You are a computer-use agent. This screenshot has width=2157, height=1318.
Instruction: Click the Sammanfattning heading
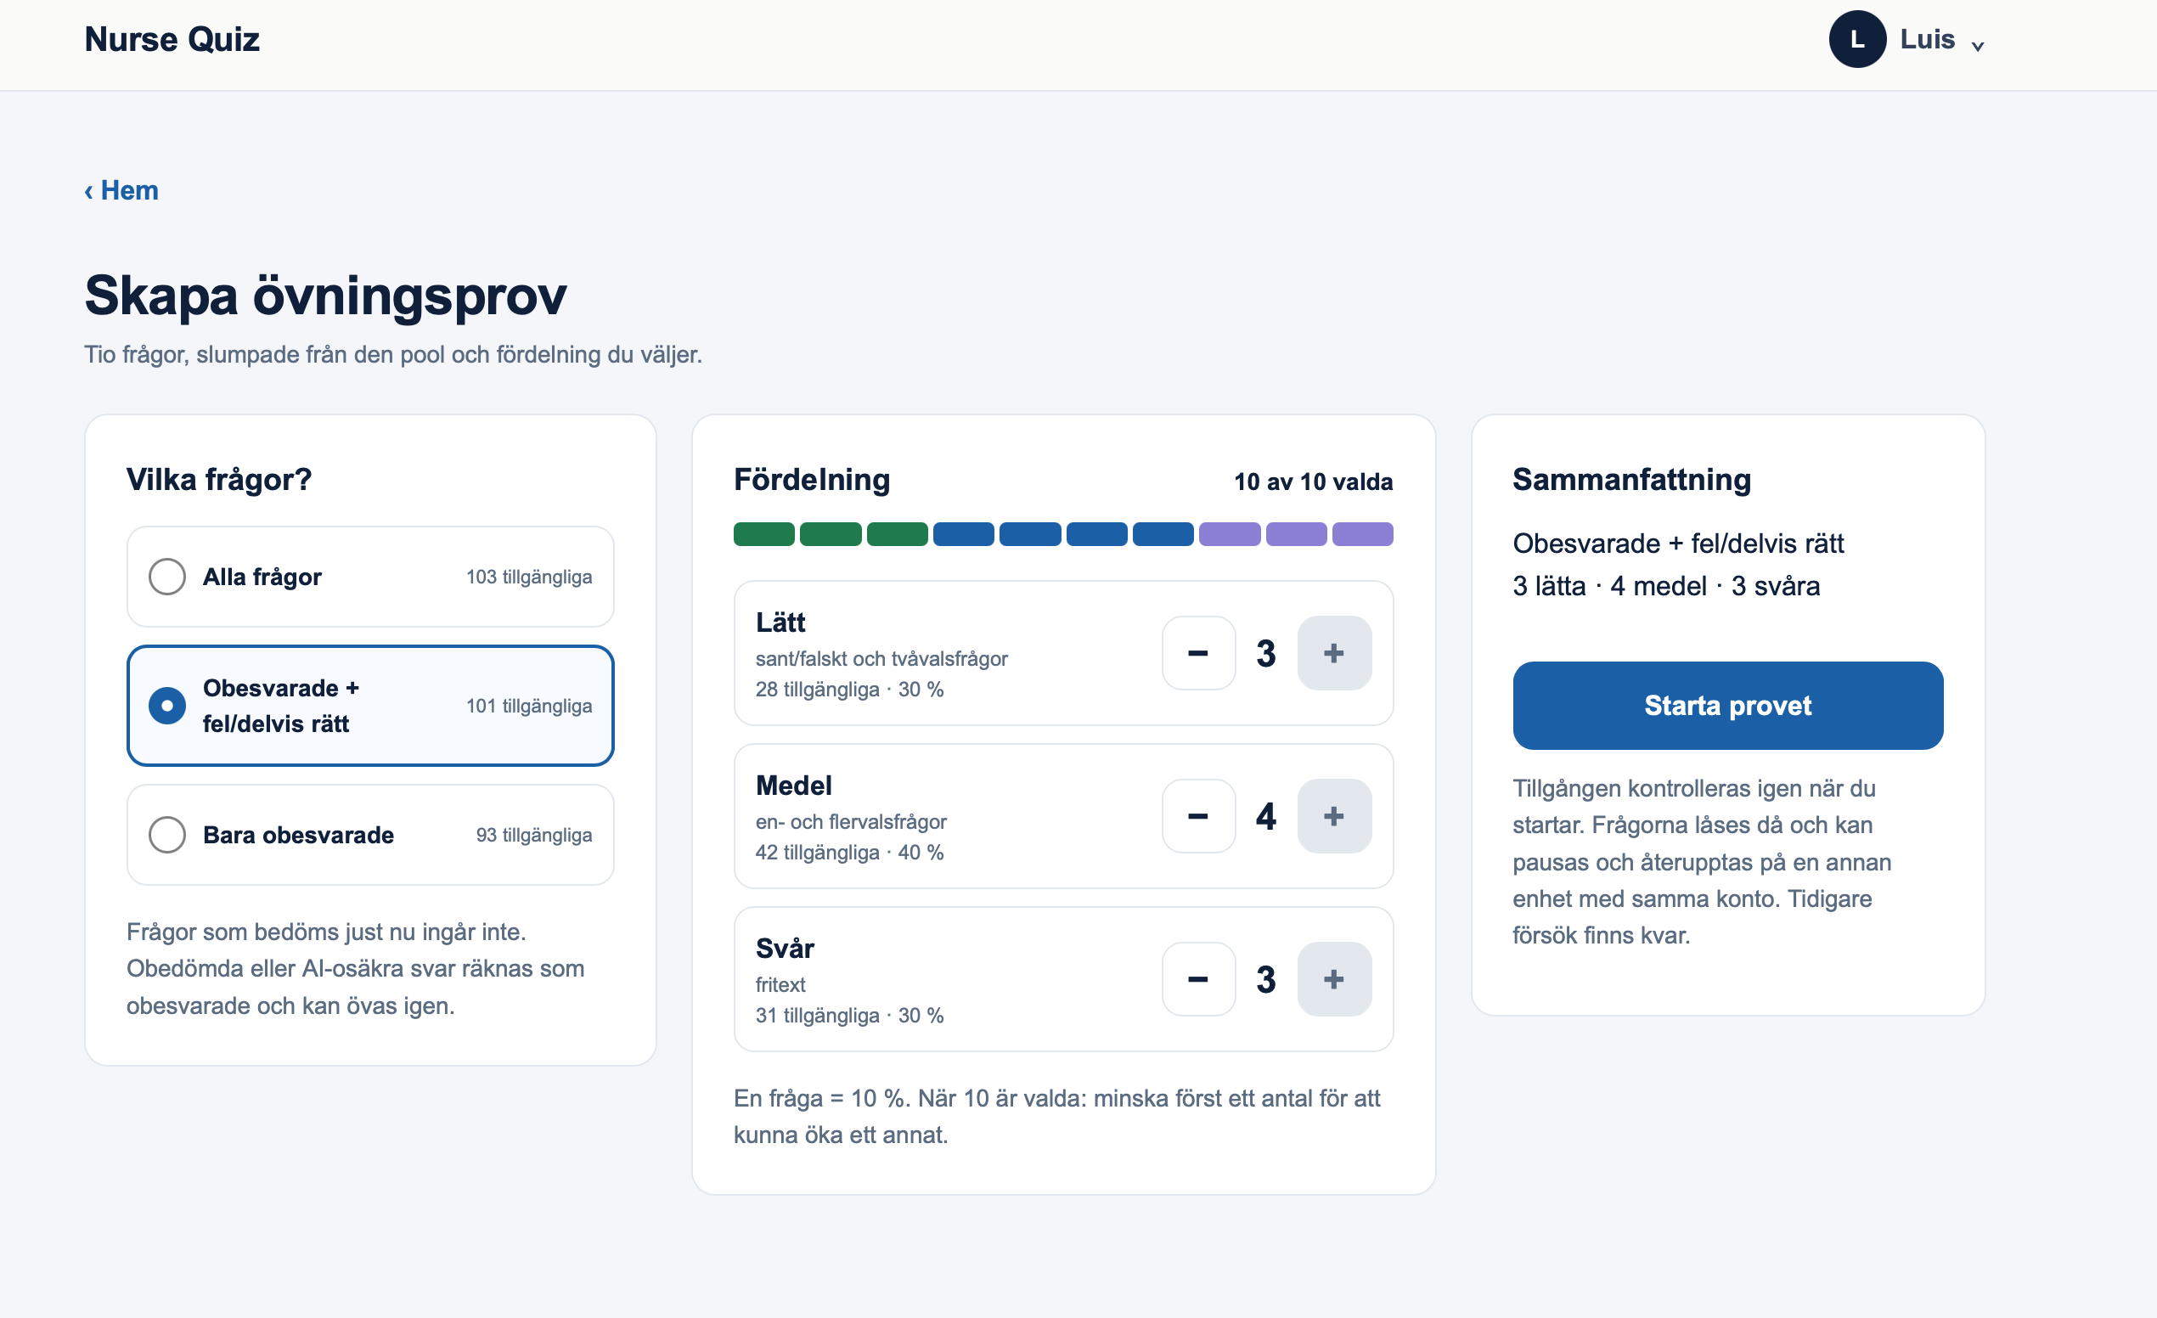(1631, 480)
